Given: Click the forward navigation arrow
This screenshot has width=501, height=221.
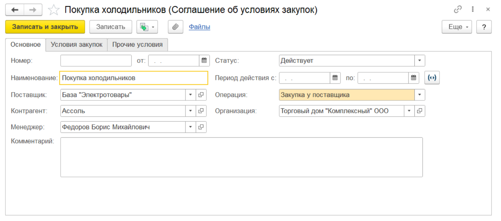Looking at the screenshot, I should pyautogui.click(x=33, y=10).
